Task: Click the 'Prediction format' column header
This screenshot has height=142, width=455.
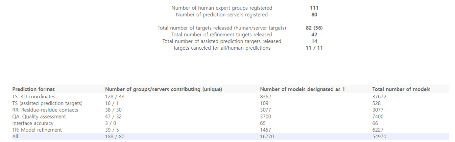Action: point(33,89)
